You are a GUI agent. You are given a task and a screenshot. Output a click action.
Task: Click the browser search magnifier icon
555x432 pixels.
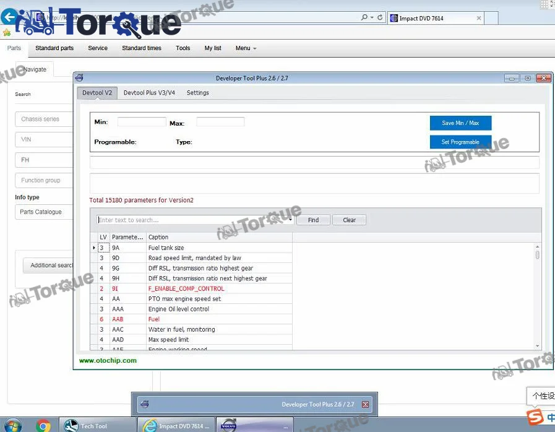364,17
